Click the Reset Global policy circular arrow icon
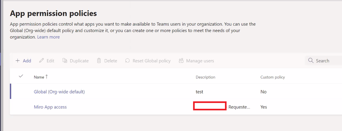This screenshot has width=342, height=131. click(x=127, y=61)
